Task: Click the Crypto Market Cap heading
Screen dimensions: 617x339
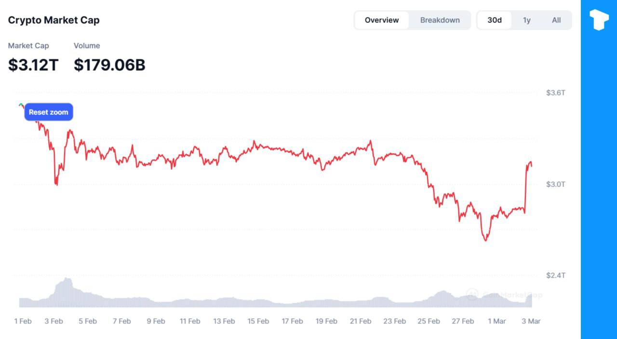Action: pyautogui.click(x=54, y=20)
